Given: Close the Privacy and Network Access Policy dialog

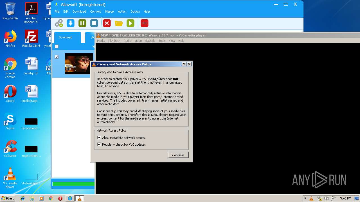Looking at the screenshot, I should (189, 64).
